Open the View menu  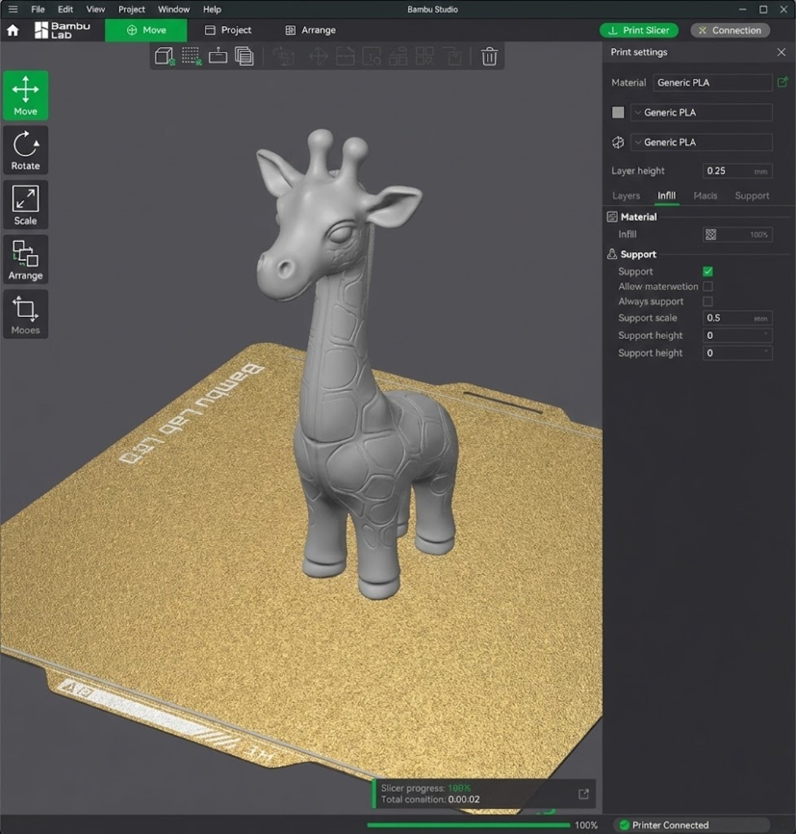click(x=96, y=9)
